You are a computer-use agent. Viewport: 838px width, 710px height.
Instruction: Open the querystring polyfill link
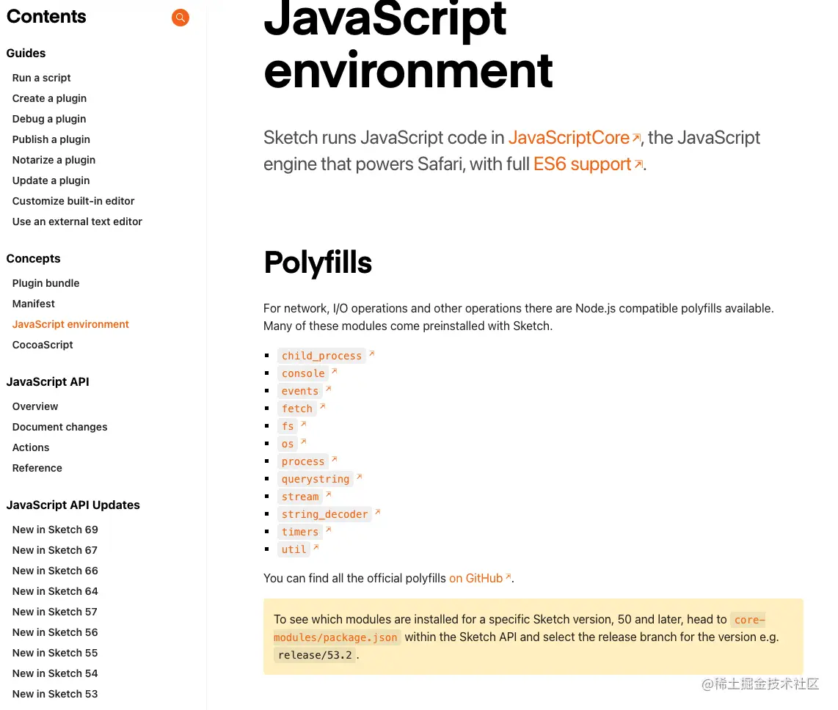point(316,479)
